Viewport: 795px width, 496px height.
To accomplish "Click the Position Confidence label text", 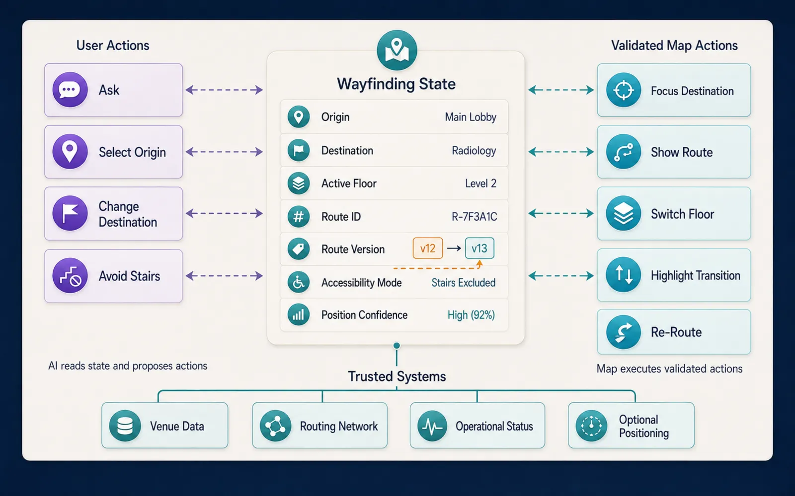I will (x=364, y=315).
